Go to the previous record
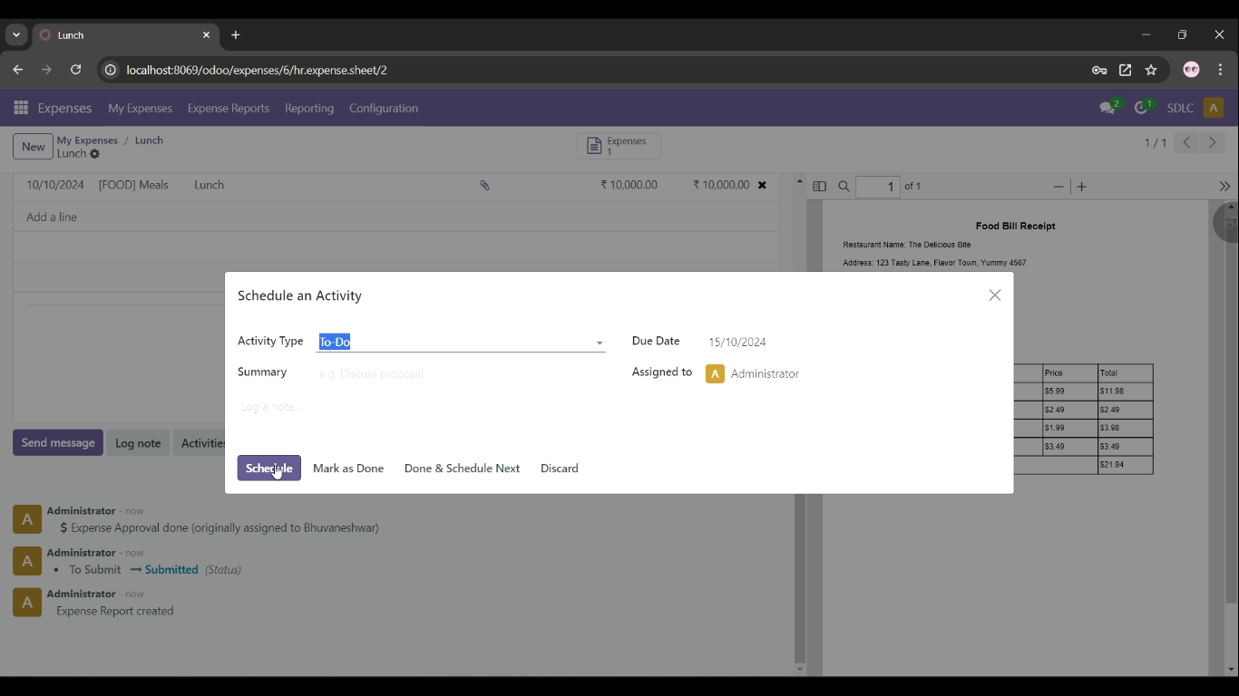Screen dimensions: 1239x696 [1186, 143]
